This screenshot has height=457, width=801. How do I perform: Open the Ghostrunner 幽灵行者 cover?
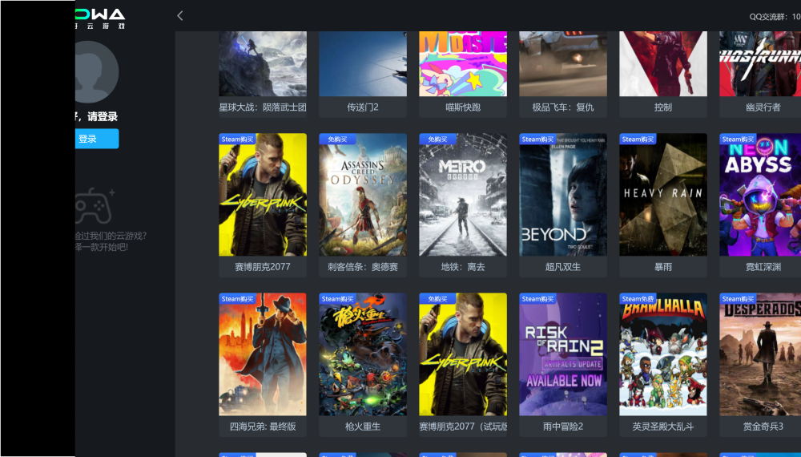tap(760, 64)
